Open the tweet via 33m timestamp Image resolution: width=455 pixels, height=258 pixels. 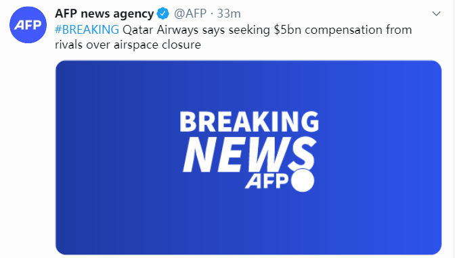[x=229, y=14]
